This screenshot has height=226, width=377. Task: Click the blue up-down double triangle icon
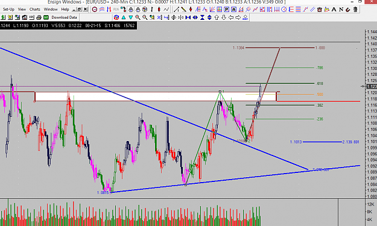pyautogui.click(x=209, y=17)
